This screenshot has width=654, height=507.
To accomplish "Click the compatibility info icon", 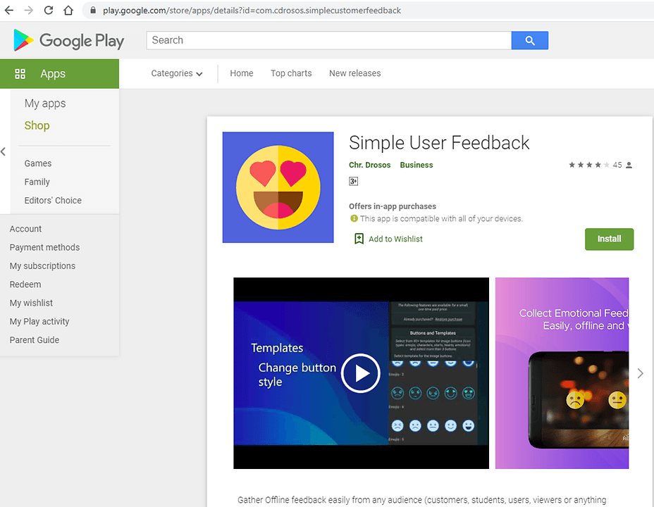I will [x=354, y=218].
